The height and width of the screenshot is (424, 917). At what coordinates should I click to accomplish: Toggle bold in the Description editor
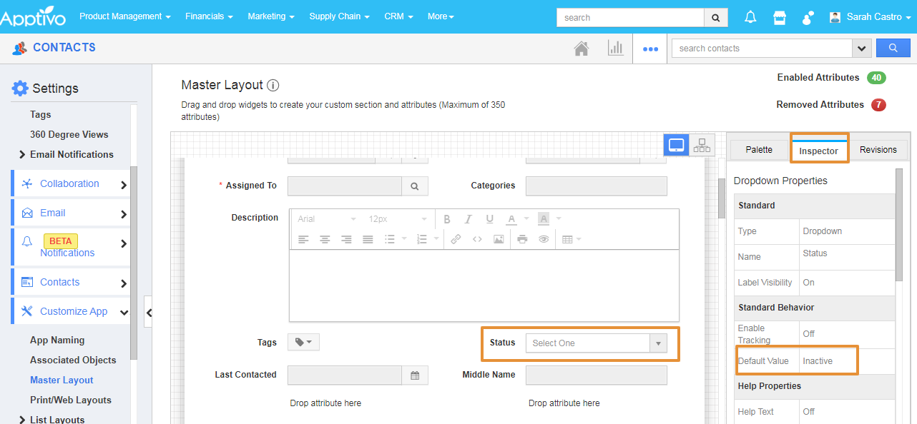(446, 219)
